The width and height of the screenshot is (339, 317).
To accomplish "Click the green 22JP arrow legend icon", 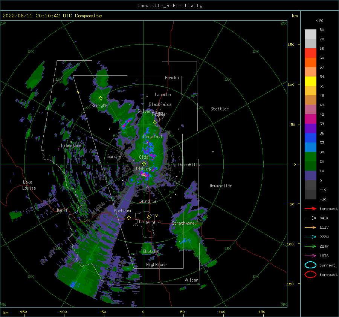I will [310, 246].
